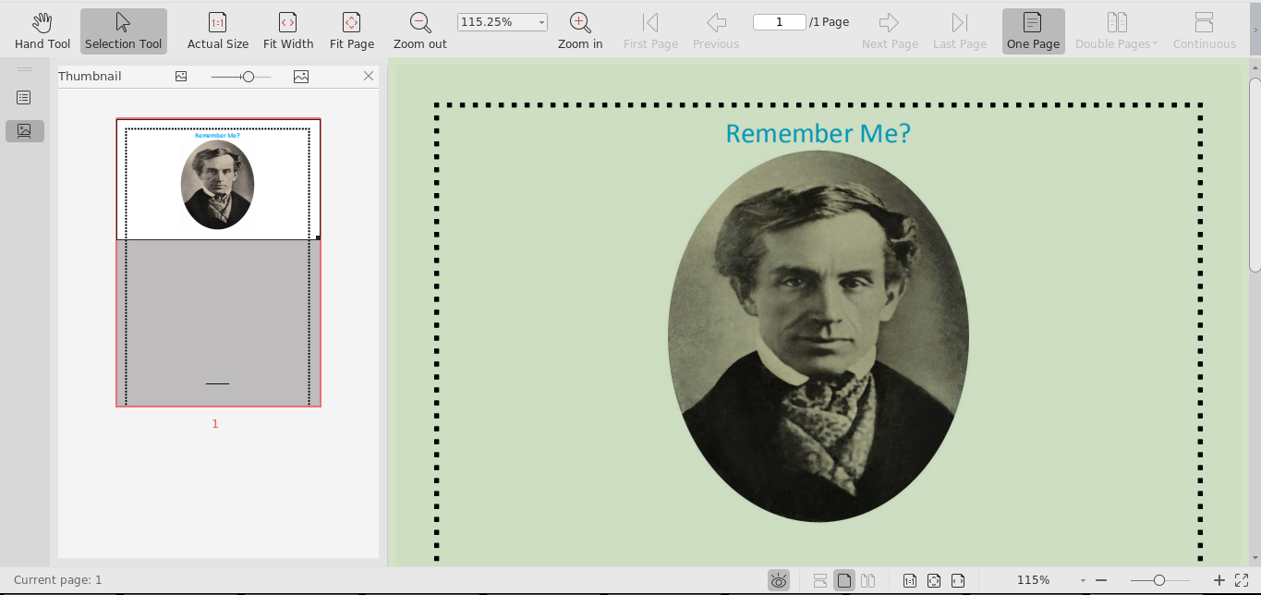Enable the Selection Tool

pyautogui.click(x=123, y=30)
